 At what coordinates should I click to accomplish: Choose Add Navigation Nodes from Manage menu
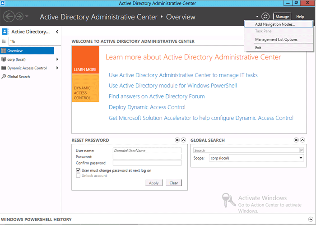[275, 24]
